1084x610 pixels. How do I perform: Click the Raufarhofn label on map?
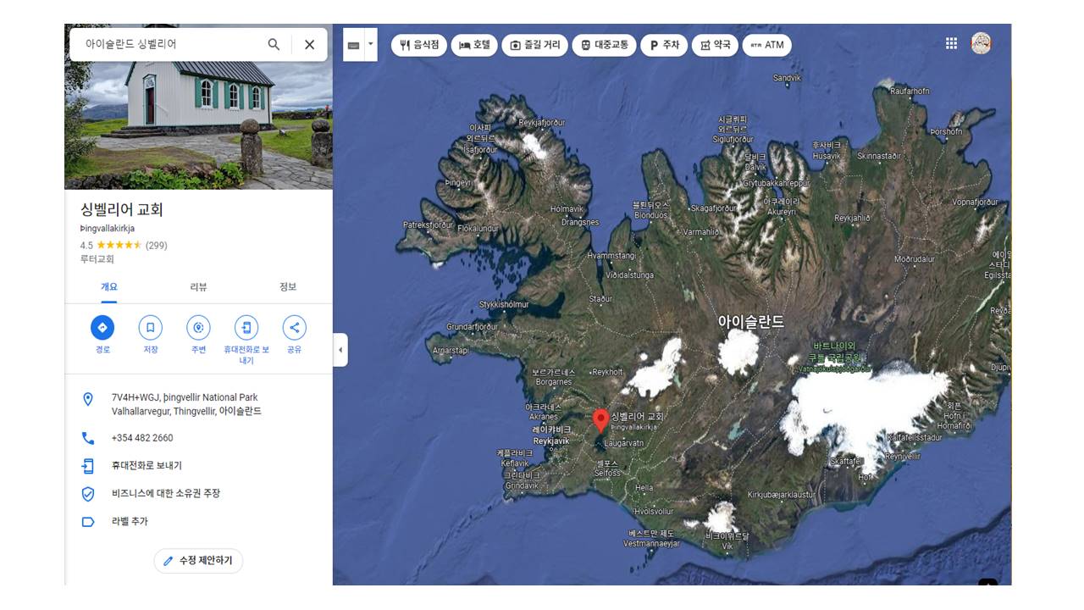tap(910, 91)
